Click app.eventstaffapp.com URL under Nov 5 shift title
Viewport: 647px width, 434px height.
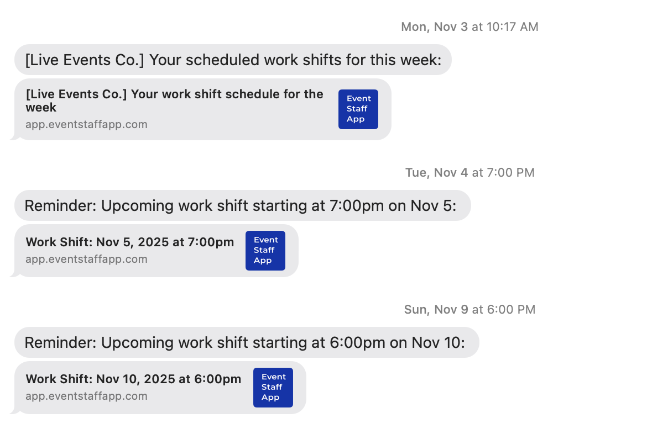(x=86, y=259)
